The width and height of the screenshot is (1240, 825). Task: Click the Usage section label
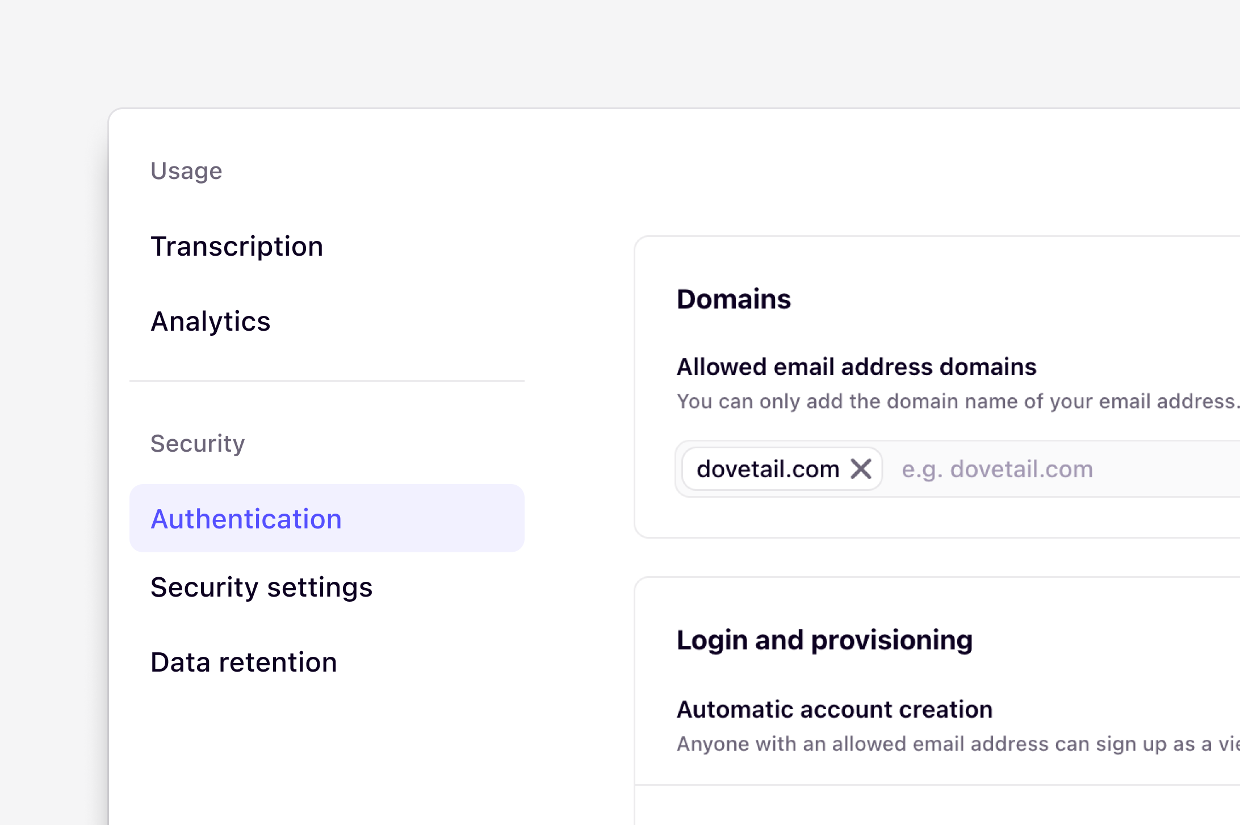[186, 170]
